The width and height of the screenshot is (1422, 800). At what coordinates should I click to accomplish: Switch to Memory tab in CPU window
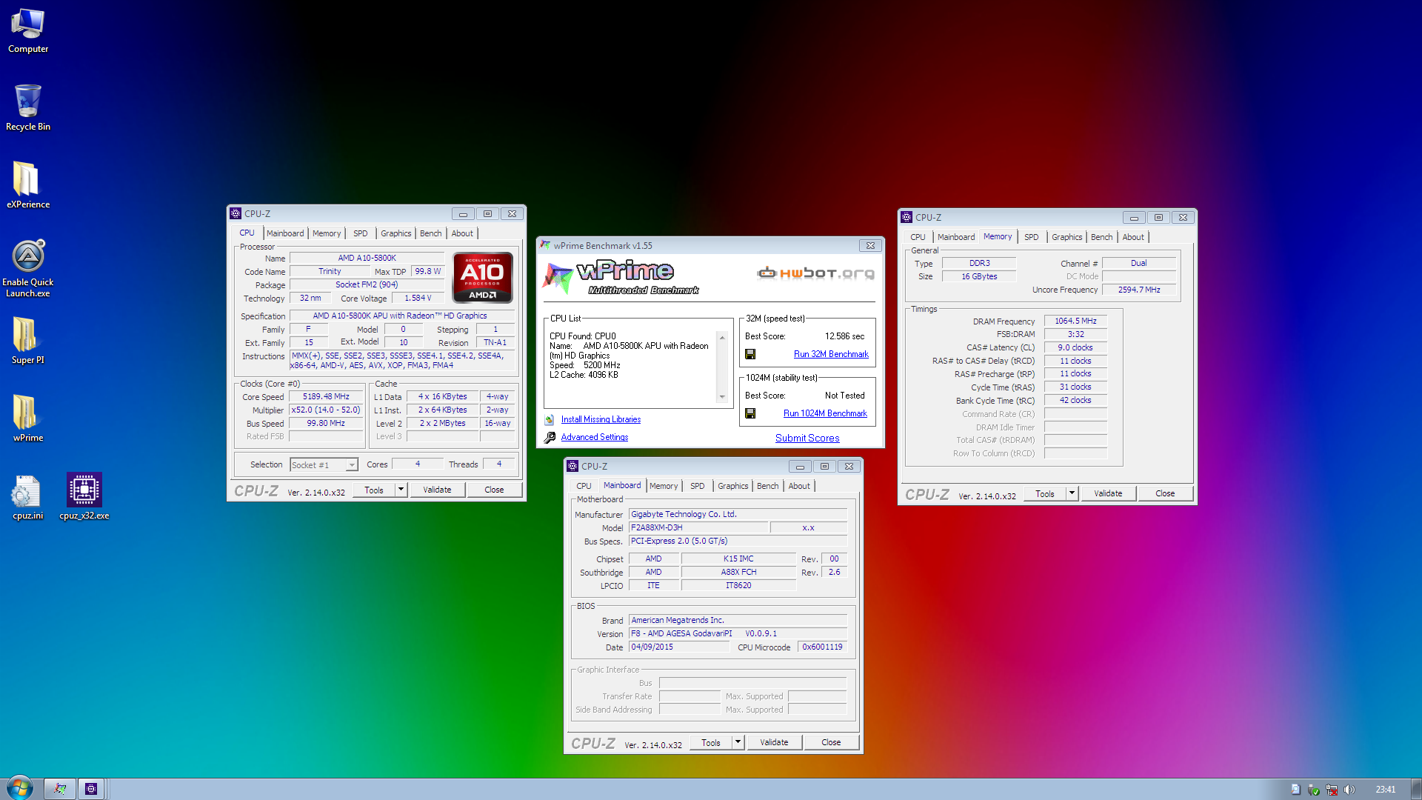[x=327, y=233]
